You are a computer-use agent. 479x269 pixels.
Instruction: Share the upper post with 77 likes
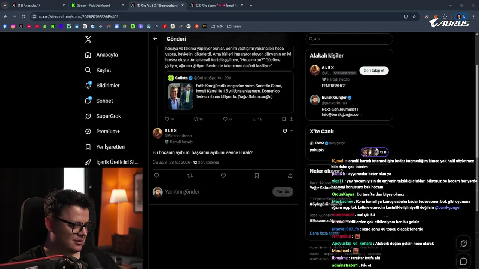point(291,119)
